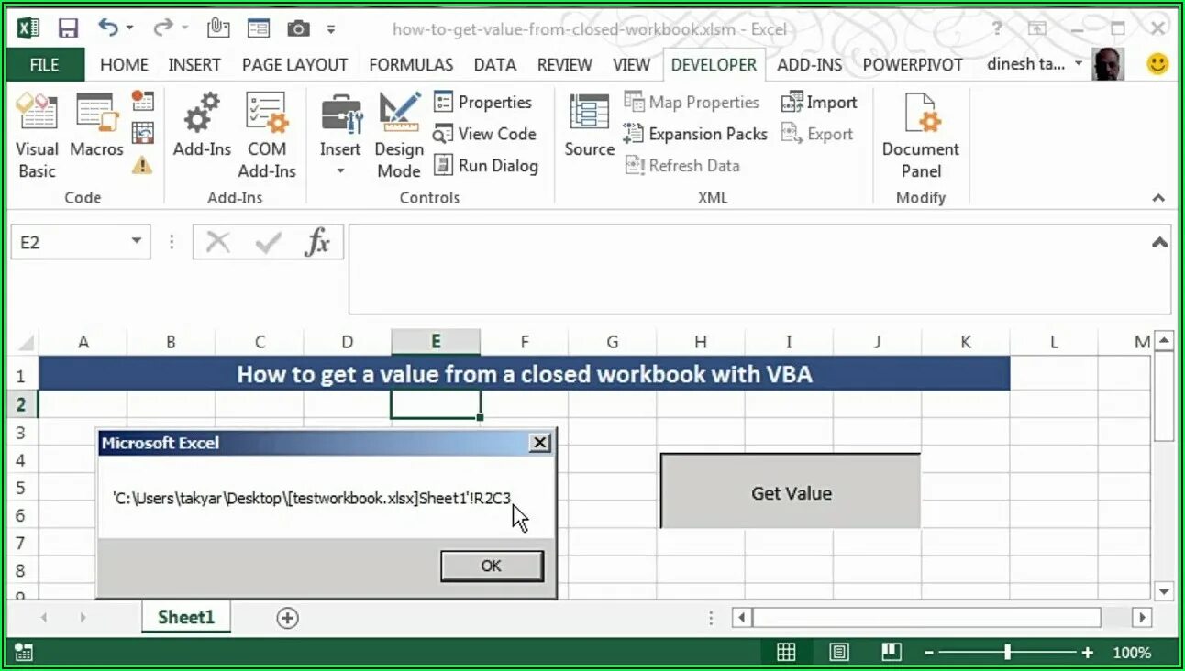The height and width of the screenshot is (671, 1185).
Task: Customize Quick Access Toolbar dropdown
Action: click(x=330, y=29)
